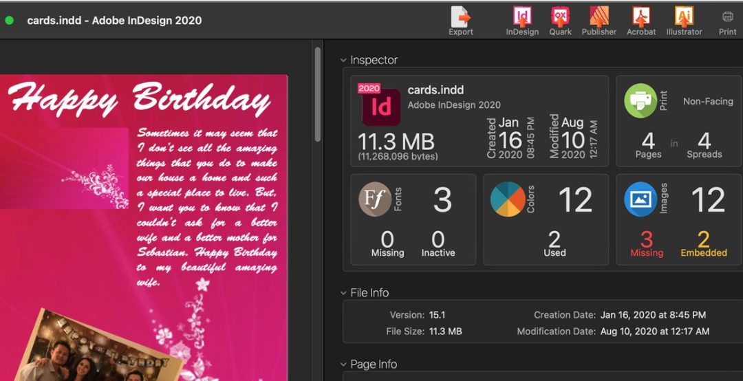Click the Version 15.1 value
The width and height of the screenshot is (743, 381).
(x=437, y=315)
